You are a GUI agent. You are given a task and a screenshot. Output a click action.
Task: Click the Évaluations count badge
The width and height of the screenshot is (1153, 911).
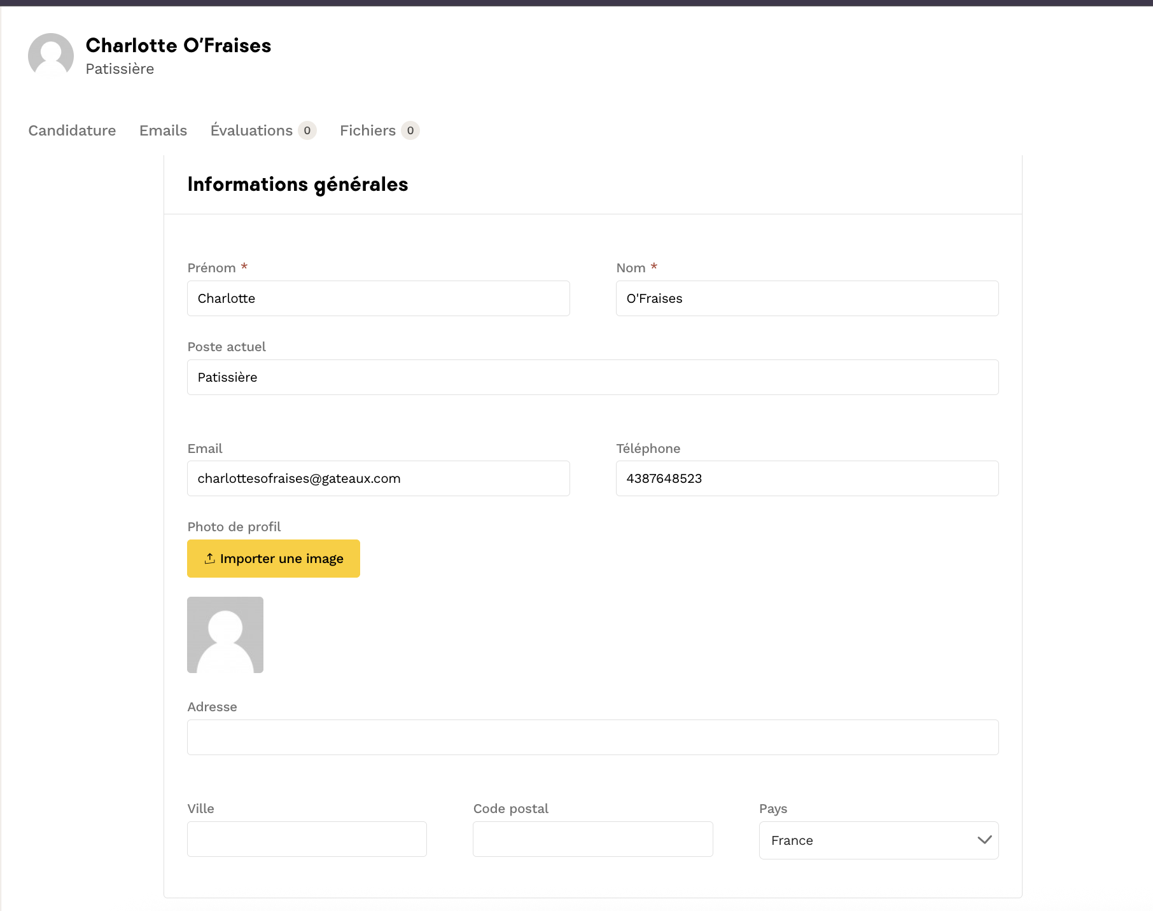[x=307, y=130]
